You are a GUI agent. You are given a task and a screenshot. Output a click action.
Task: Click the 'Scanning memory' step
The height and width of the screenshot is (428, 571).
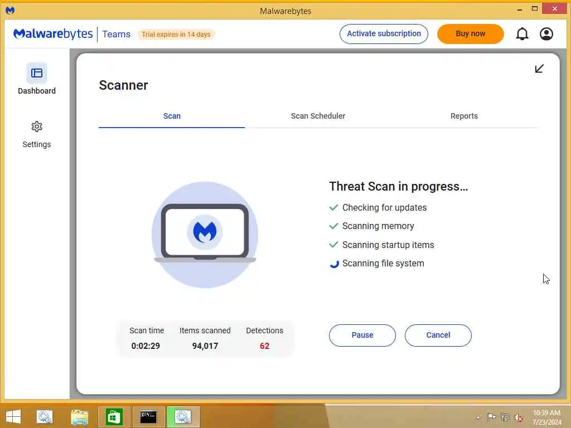[378, 226]
